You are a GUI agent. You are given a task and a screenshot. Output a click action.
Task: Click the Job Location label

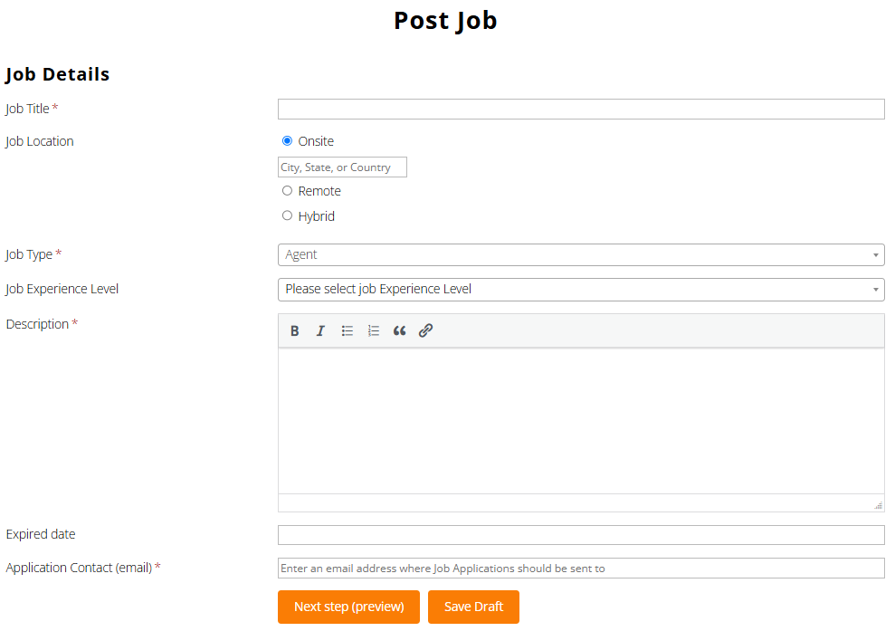[x=40, y=141]
